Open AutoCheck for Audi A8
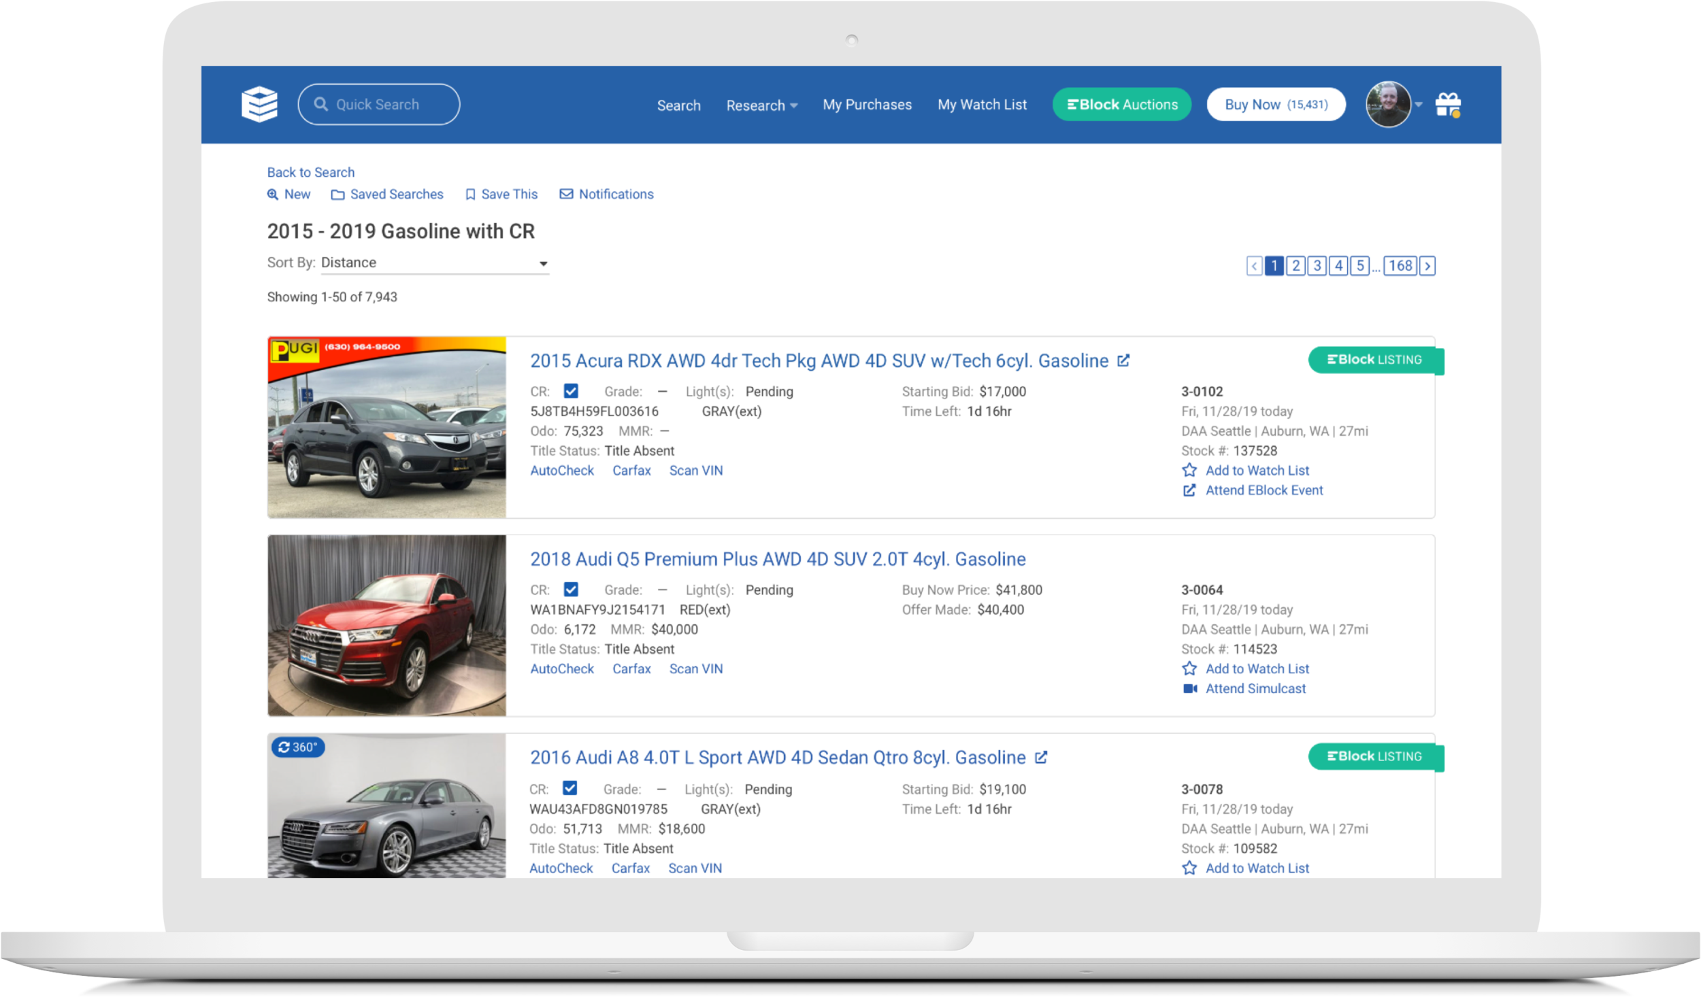Image resolution: width=1701 pixels, height=997 pixels. [561, 868]
